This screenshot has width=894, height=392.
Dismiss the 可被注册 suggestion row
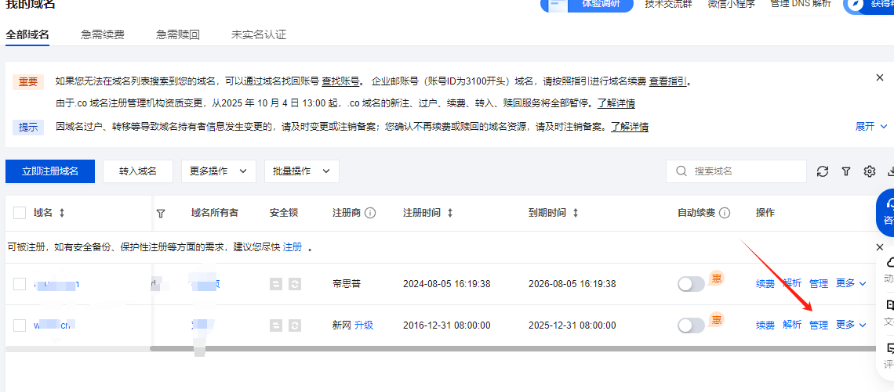tap(880, 247)
